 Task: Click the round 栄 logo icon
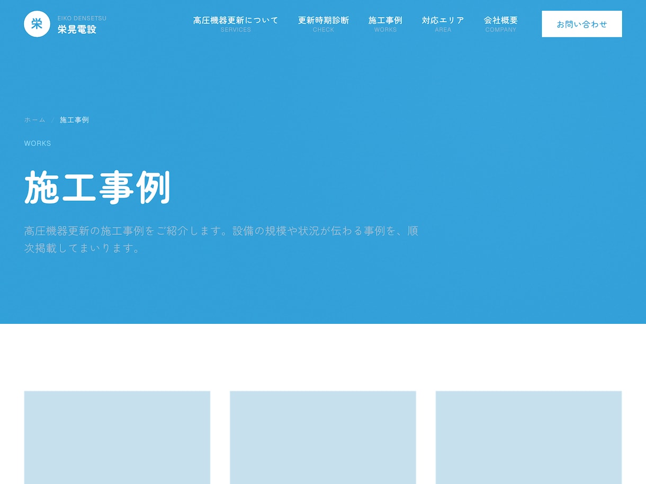pyautogui.click(x=37, y=24)
